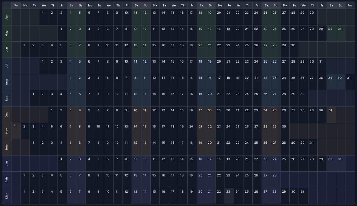357x206 pixels.
Task: Select the Dec month row label
Action: pyautogui.click(x=7, y=147)
